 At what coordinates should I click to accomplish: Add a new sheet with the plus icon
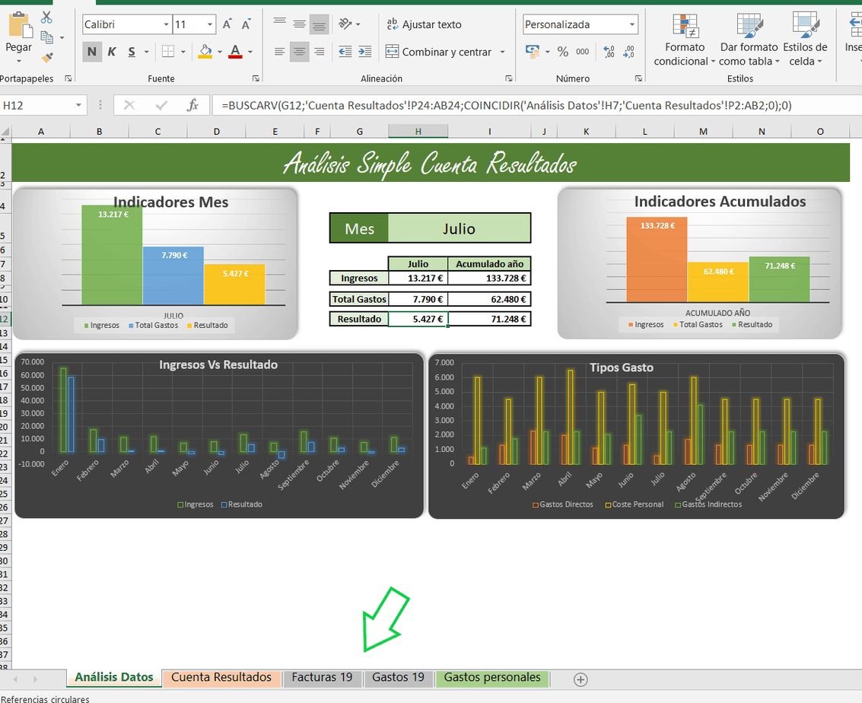(x=580, y=679)
